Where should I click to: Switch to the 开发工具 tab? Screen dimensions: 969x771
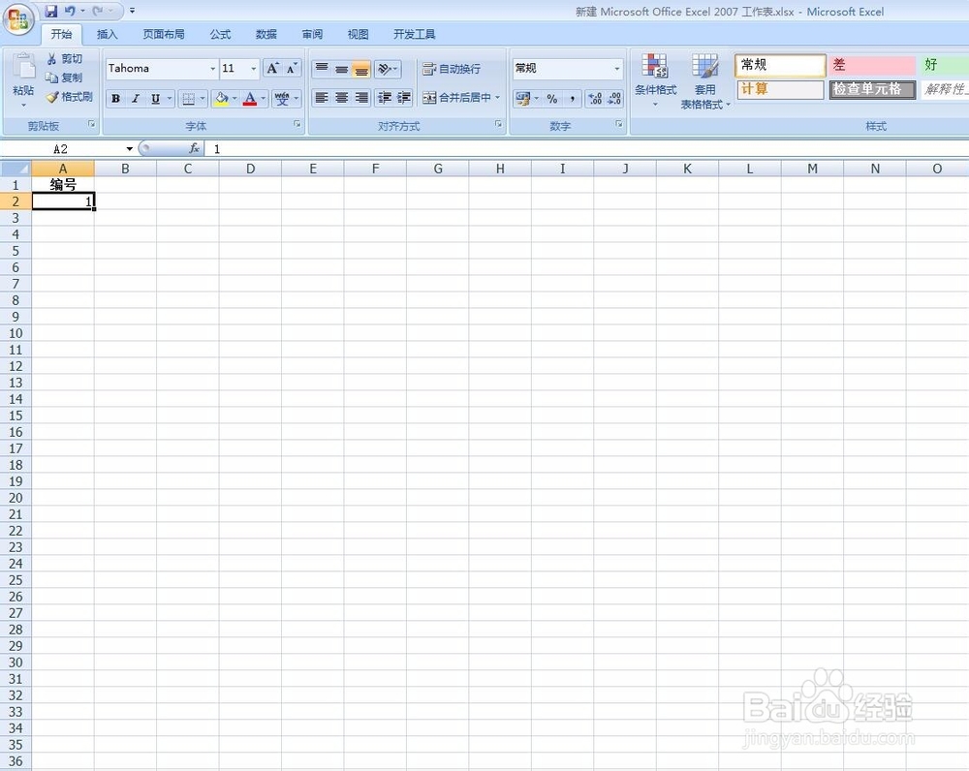414,35
